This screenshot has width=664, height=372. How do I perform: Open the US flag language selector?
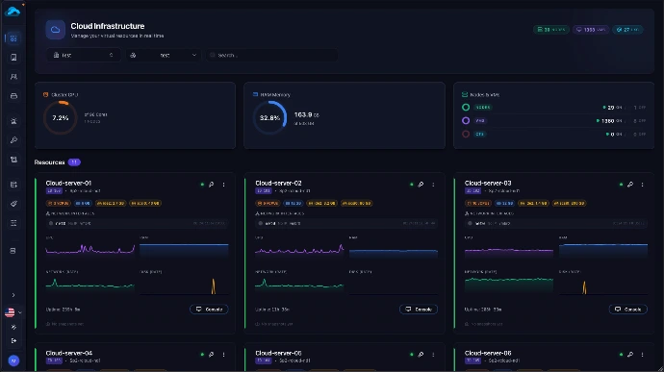click(x=13, y=312)
